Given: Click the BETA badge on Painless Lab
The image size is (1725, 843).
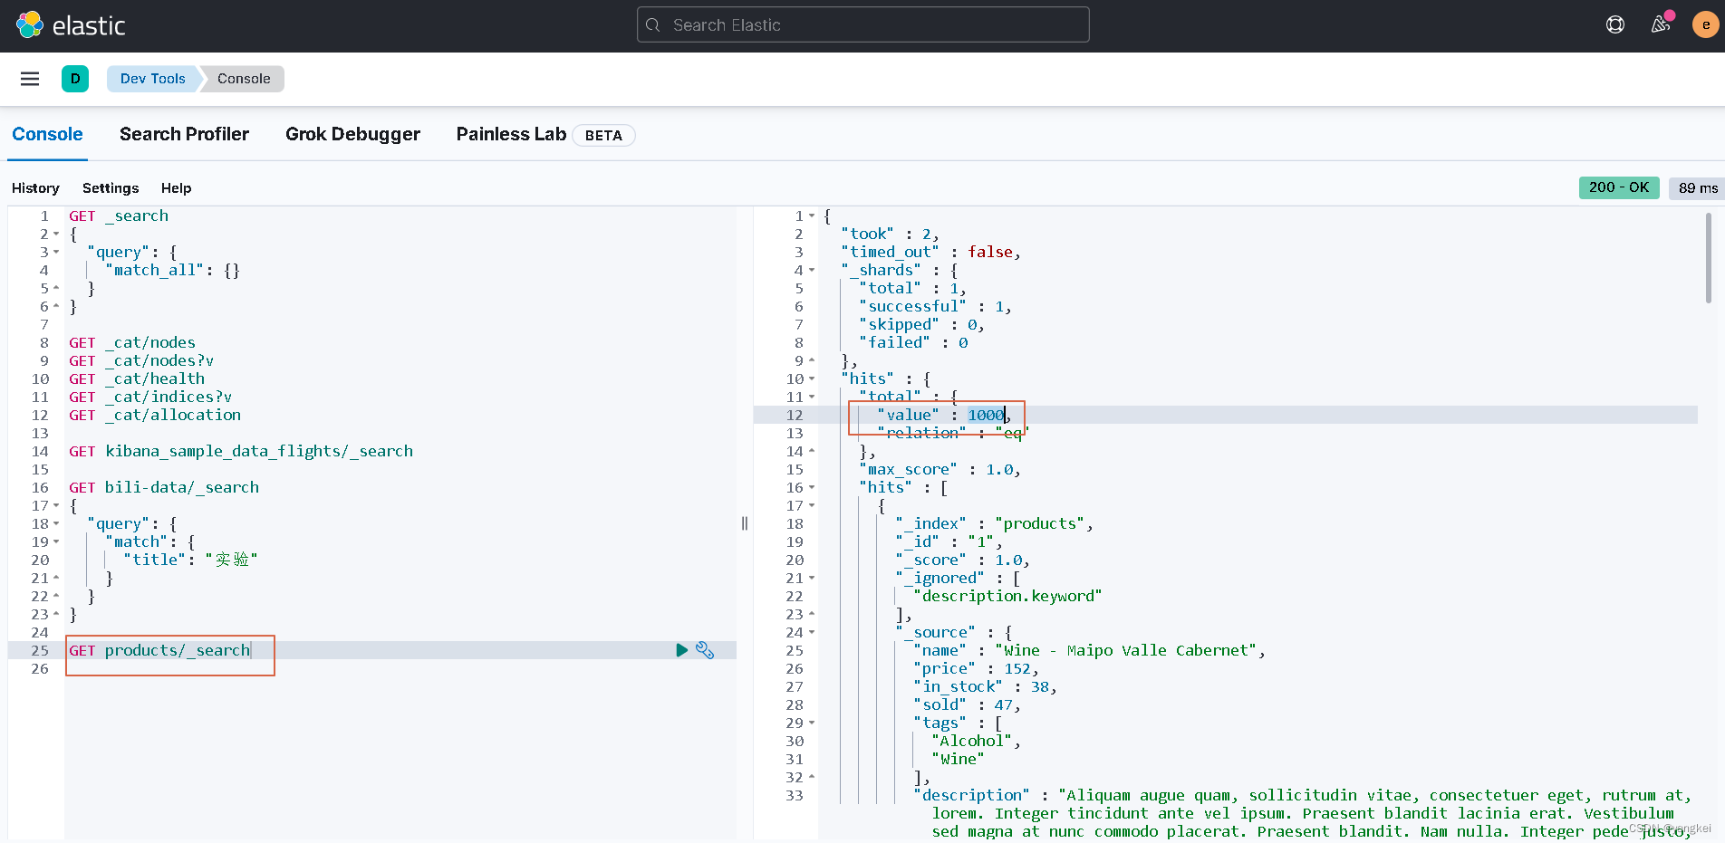Looking at the screenshot, I should (603, 135).
